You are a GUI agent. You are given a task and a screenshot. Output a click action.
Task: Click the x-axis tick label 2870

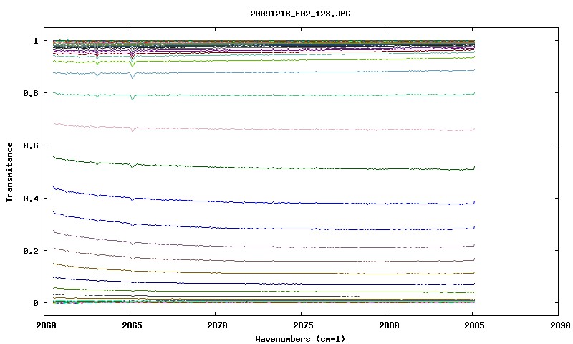point(217,325)
